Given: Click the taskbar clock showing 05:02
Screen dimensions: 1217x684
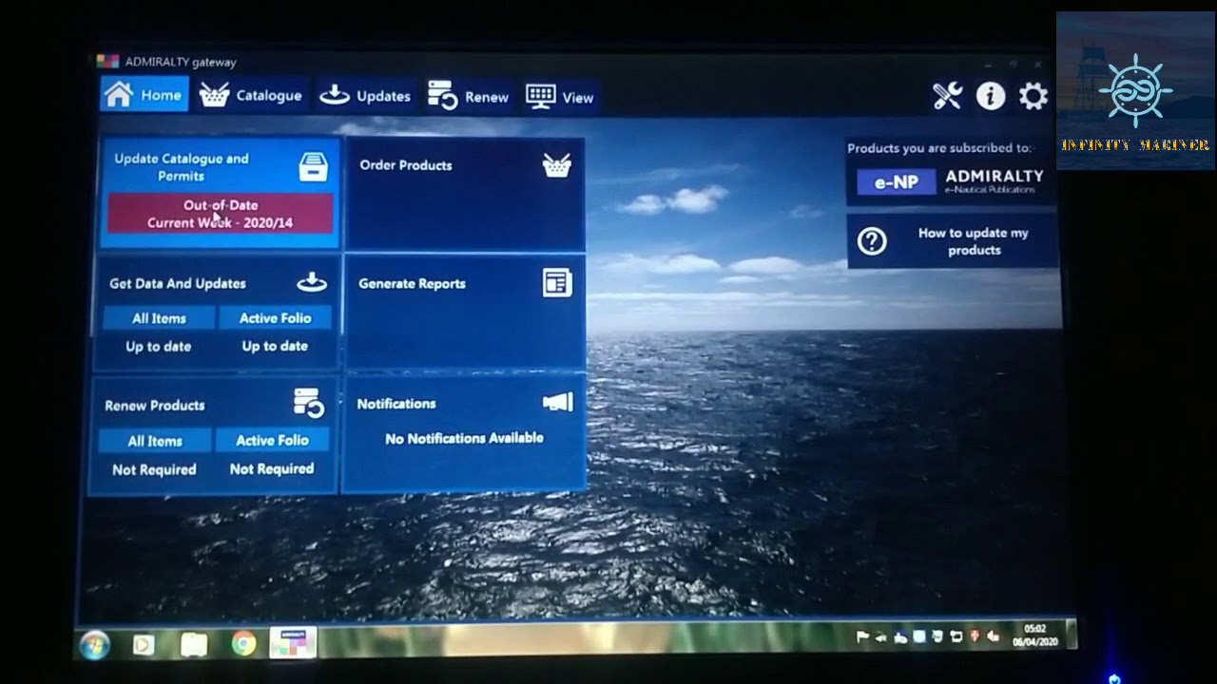Looking at the screenshot, I should click(x=1034, y=635).
